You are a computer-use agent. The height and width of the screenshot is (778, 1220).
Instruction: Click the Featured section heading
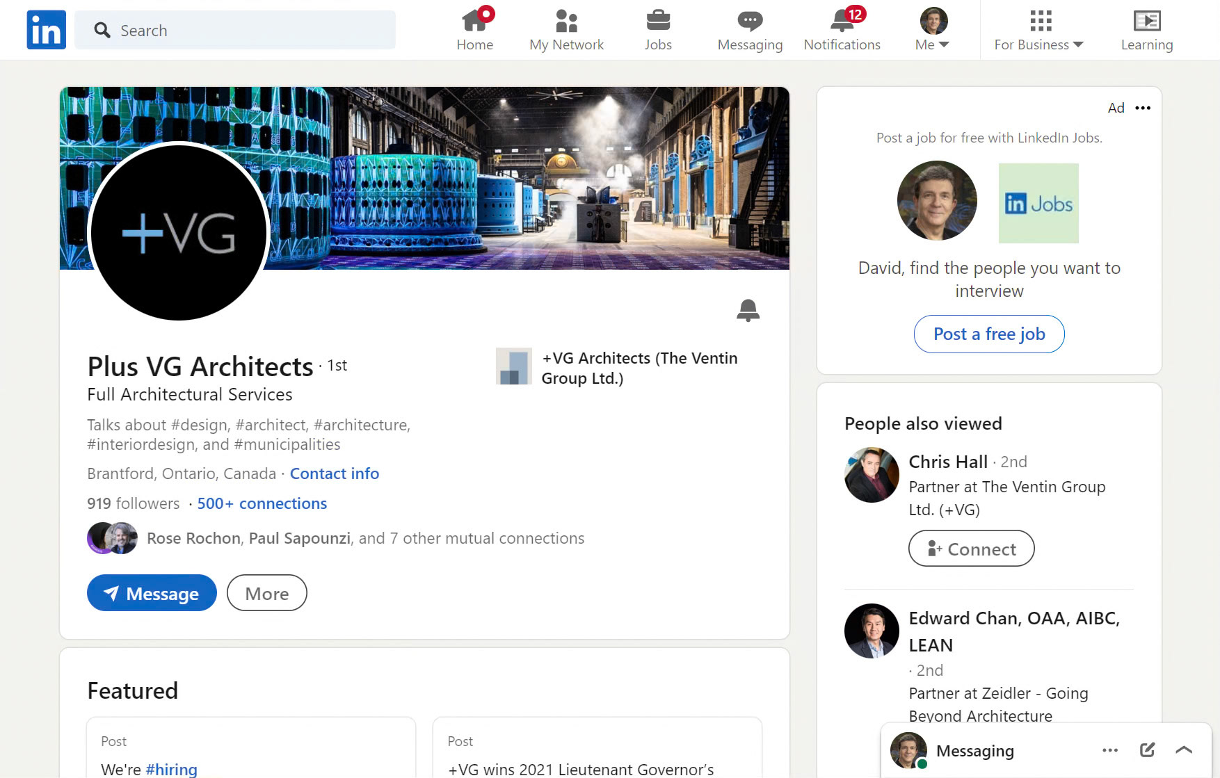point(133,690)
